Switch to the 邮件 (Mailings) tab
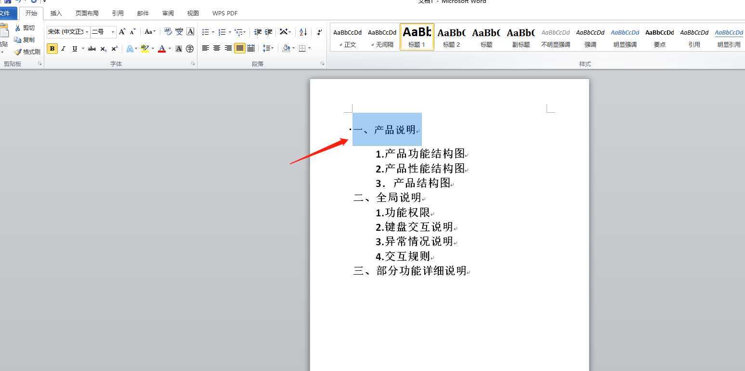Viewport: 745px width, 371px height. 143,13
